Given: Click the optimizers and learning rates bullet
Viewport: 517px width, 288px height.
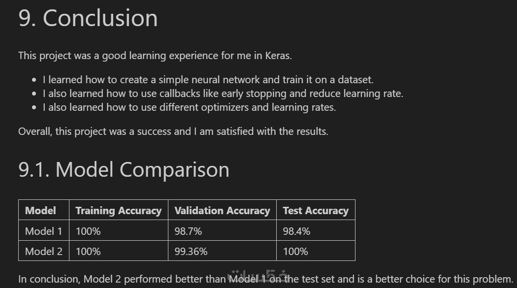Looking at the screenshot, I should tap(189, 107).
